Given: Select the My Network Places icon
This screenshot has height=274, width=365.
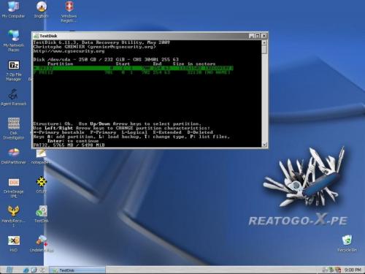Looking at the screenshot, I should [x=14, y=41].
